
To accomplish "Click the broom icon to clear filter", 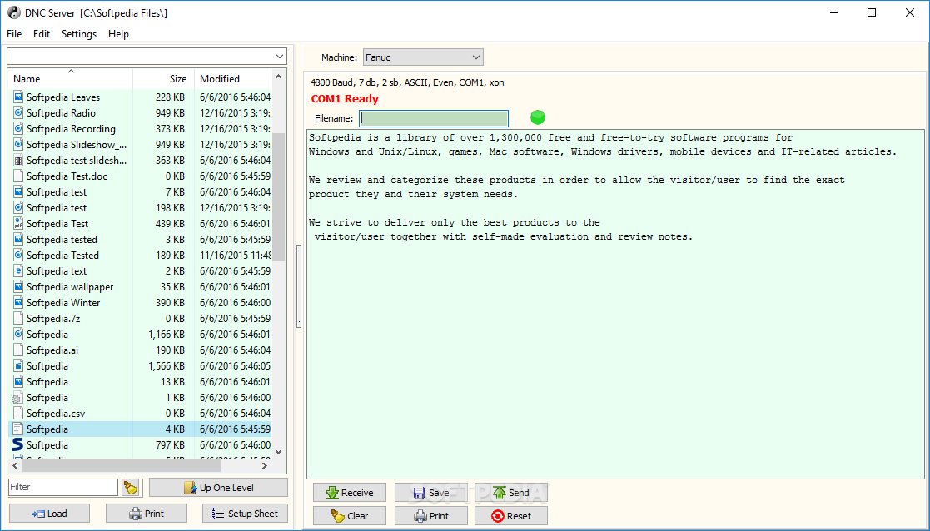I will 130,488.
